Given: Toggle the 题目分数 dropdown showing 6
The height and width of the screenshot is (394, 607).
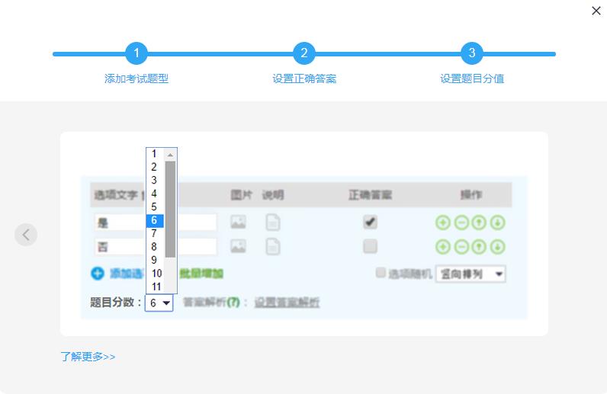Looking at the screenshot, I should [x=159, y=303].
